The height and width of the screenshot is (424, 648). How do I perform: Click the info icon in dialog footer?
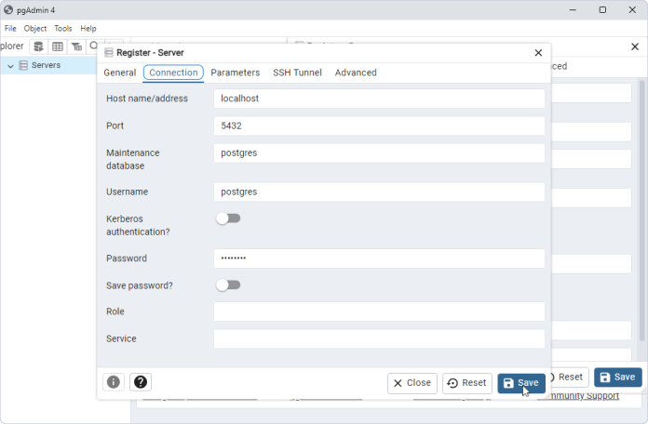[114, 382]
